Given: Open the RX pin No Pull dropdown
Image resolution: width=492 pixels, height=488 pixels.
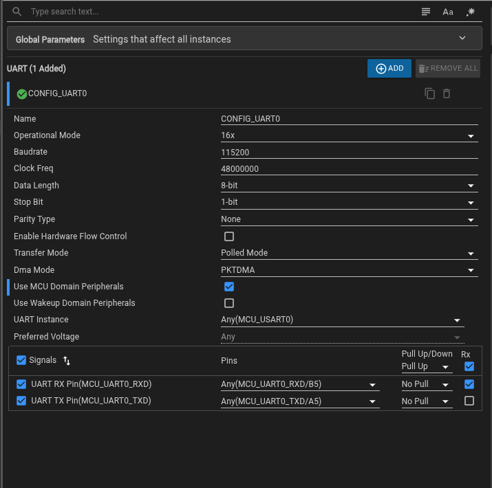Looking at the screenshot, I should point(427,385).
